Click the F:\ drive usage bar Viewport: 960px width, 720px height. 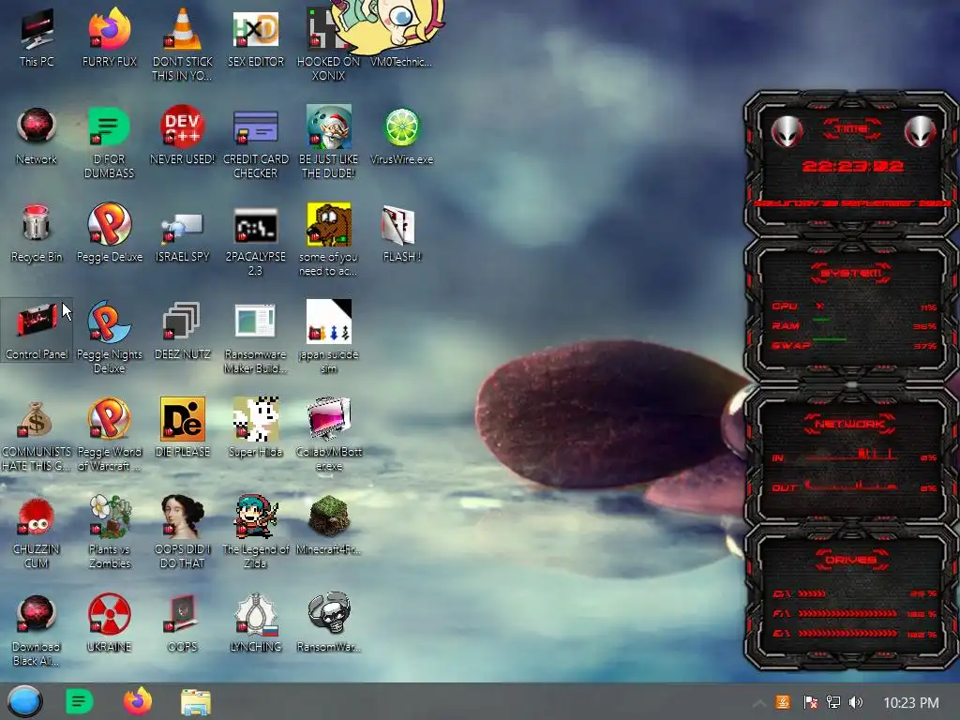pos(847,613)
